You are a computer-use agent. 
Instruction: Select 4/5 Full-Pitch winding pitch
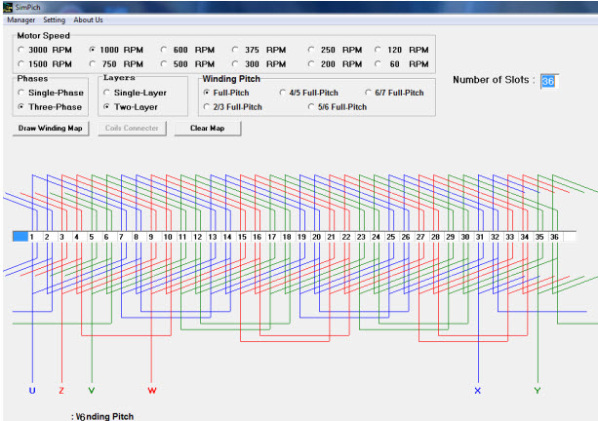(x=309, y=93)
